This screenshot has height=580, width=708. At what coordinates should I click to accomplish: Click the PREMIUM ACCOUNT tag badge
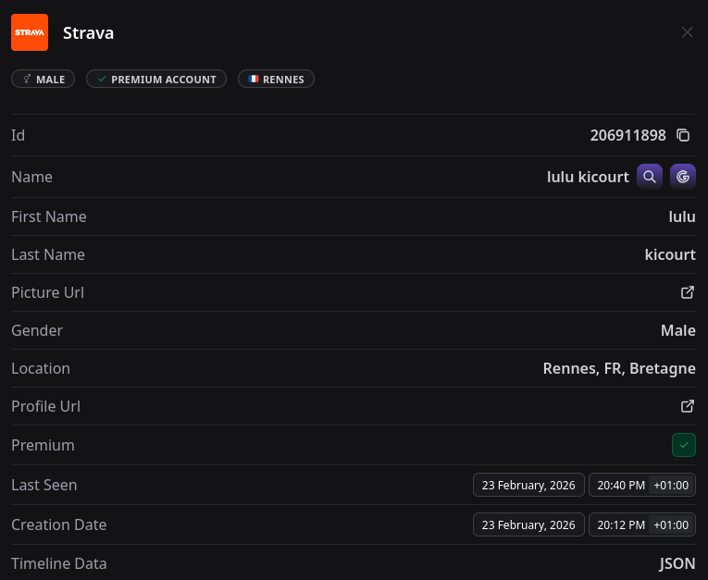point(156,80)
